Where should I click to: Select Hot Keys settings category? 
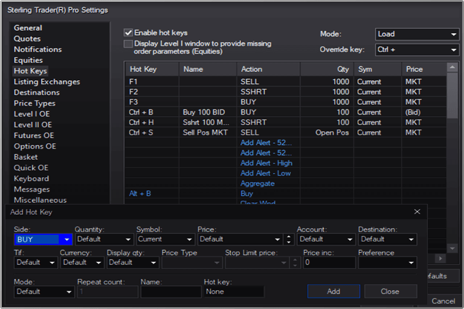(30, 71)
